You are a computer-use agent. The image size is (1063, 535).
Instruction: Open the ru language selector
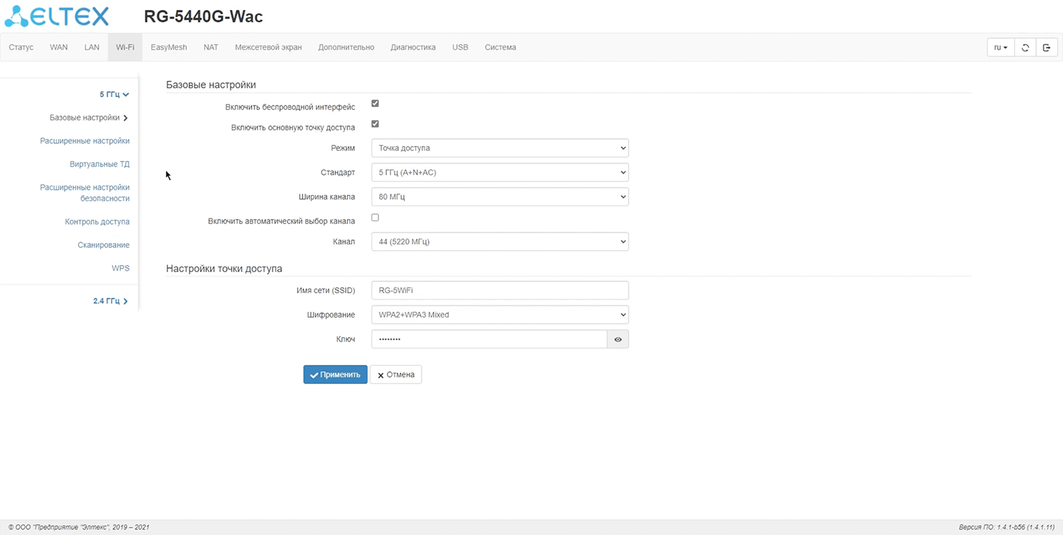1000,47
